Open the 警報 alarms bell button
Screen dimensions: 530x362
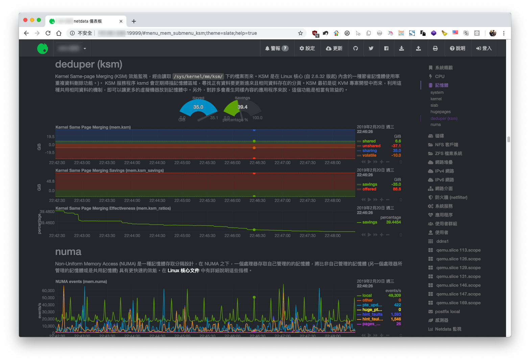pyautogui.click(x=276, y=48)
